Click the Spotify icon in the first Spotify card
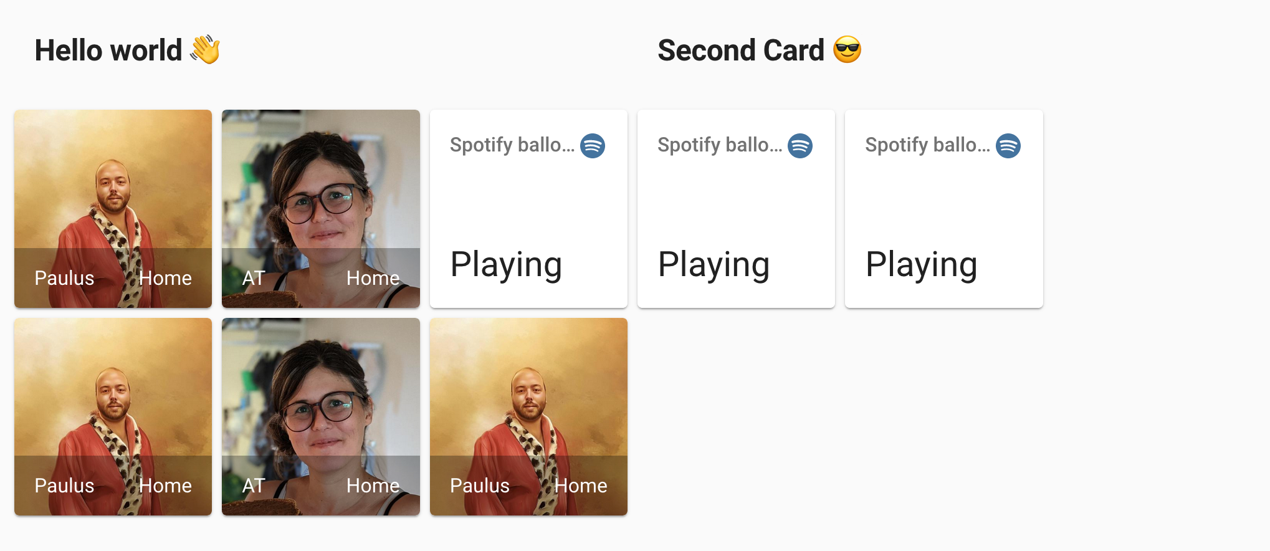Viewport: 1270px width, 551px height. pyautogui.click(x=593, y=146)
